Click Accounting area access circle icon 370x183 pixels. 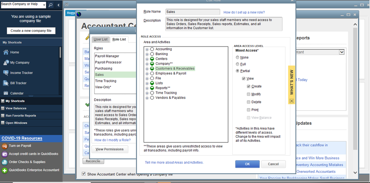152,49
